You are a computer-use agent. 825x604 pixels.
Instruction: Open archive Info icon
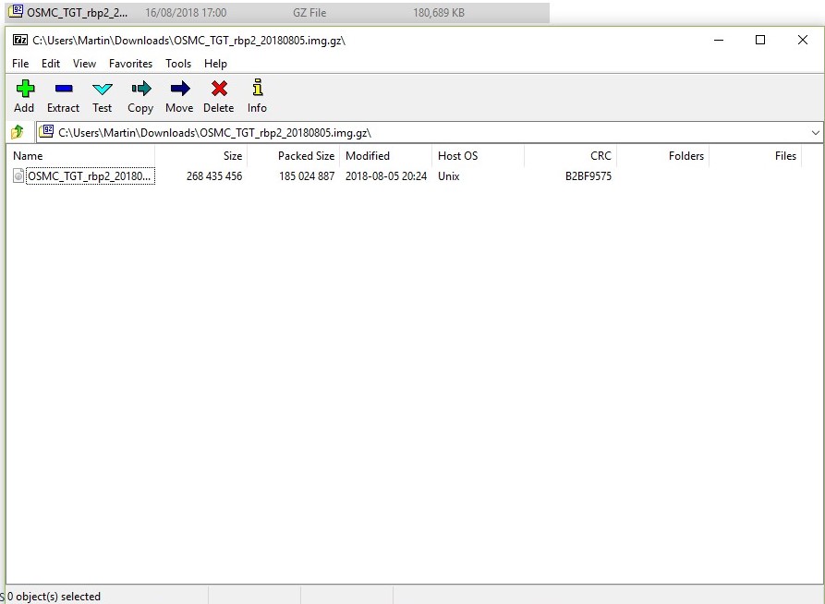[x=257, y=88]
